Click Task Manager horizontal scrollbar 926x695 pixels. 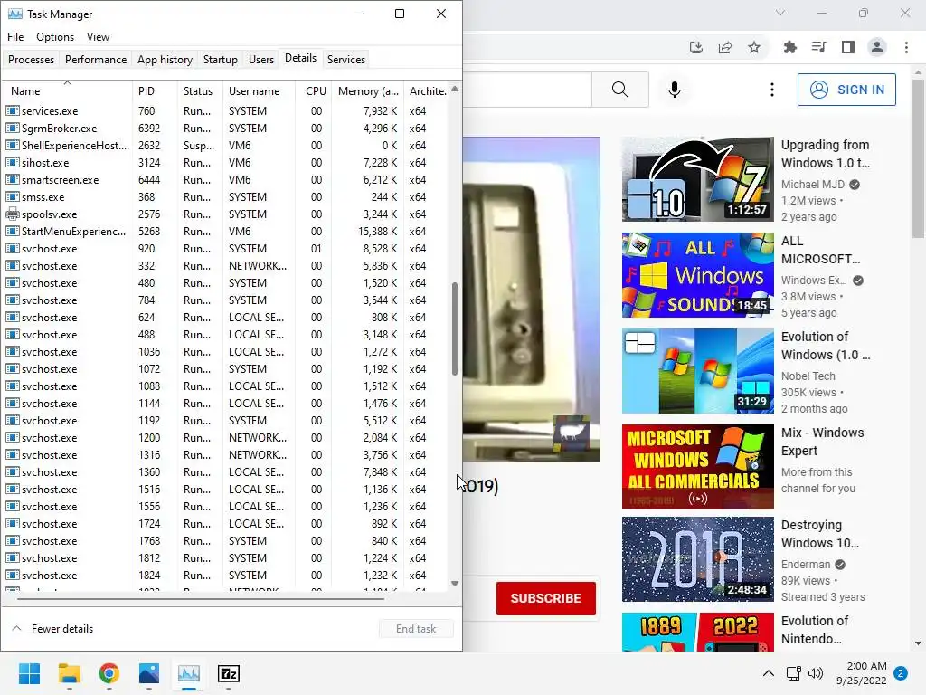(201, 599)
